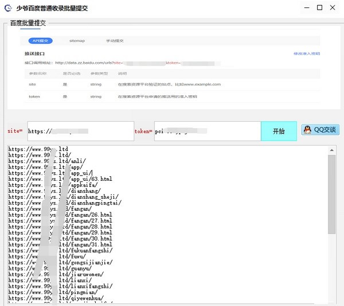Click the line ending in fangan/31.html

(x=60, y=244)
